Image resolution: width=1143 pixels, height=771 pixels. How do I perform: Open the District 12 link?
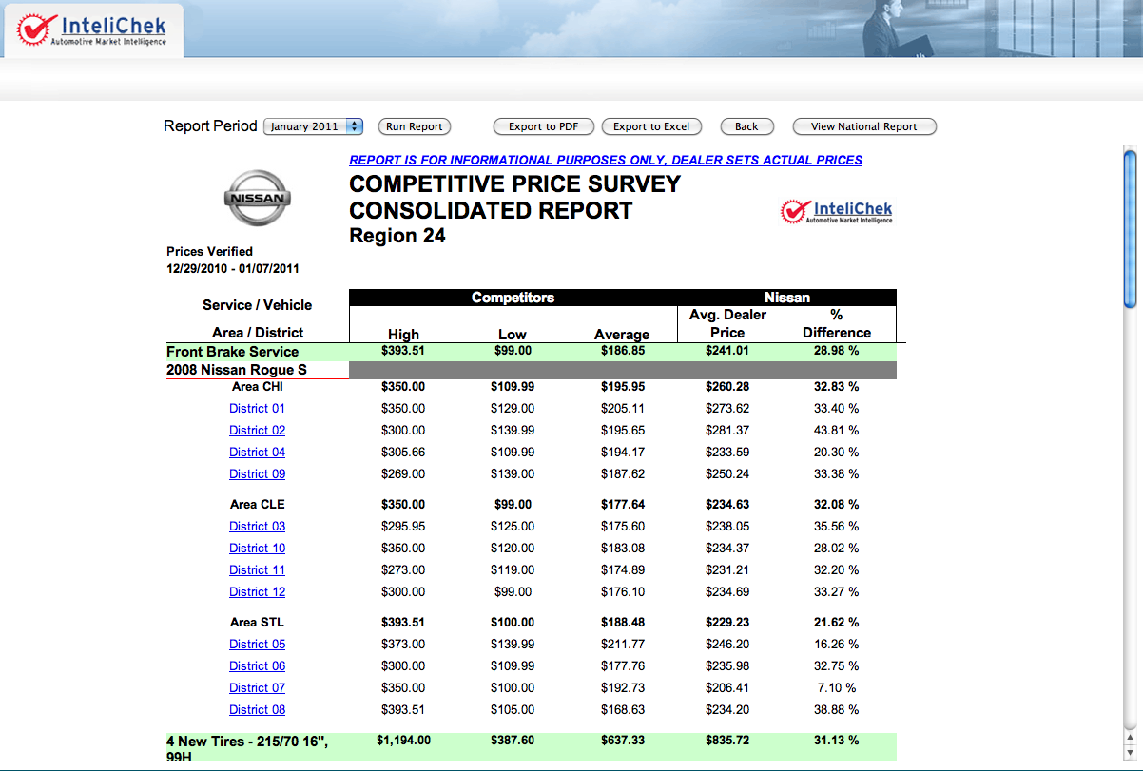coord(257,592)
